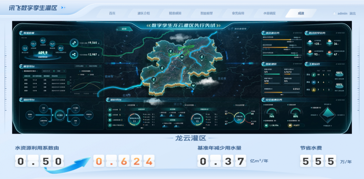The height and width of the screenshot is (179, 364).
Task: Open the 智能识别模型 dropdown
Action: [95, 66]
